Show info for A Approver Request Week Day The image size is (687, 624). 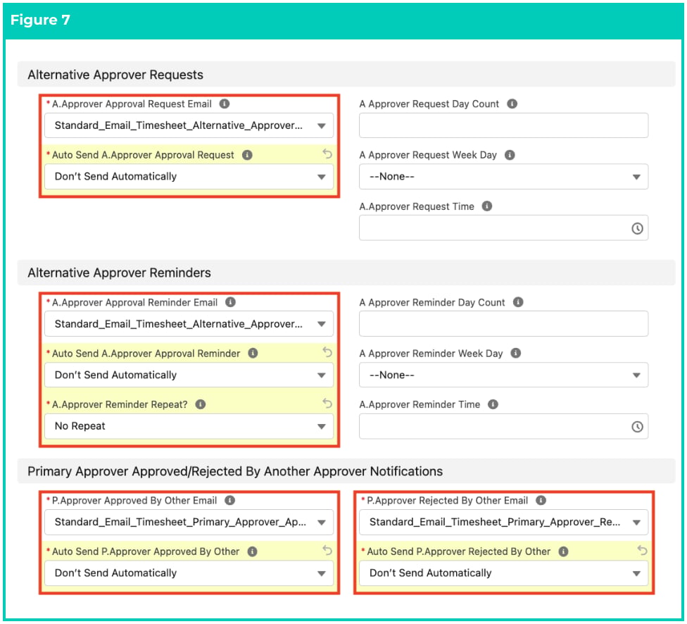[510, 155]
